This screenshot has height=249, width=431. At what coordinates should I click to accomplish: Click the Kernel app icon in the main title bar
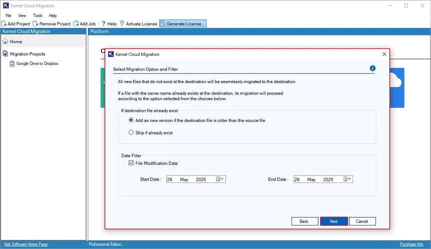pos(6,5)
